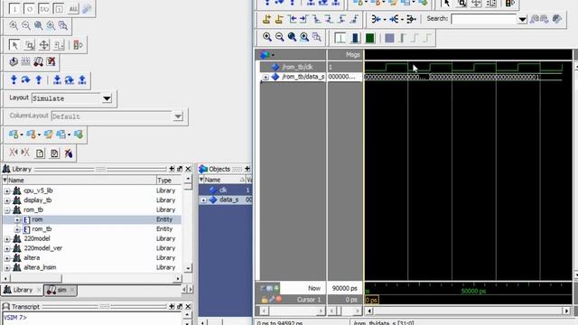Click the new file page icon in left toolbar
Viewport: 578px width, 325px height.
(40, 153)
